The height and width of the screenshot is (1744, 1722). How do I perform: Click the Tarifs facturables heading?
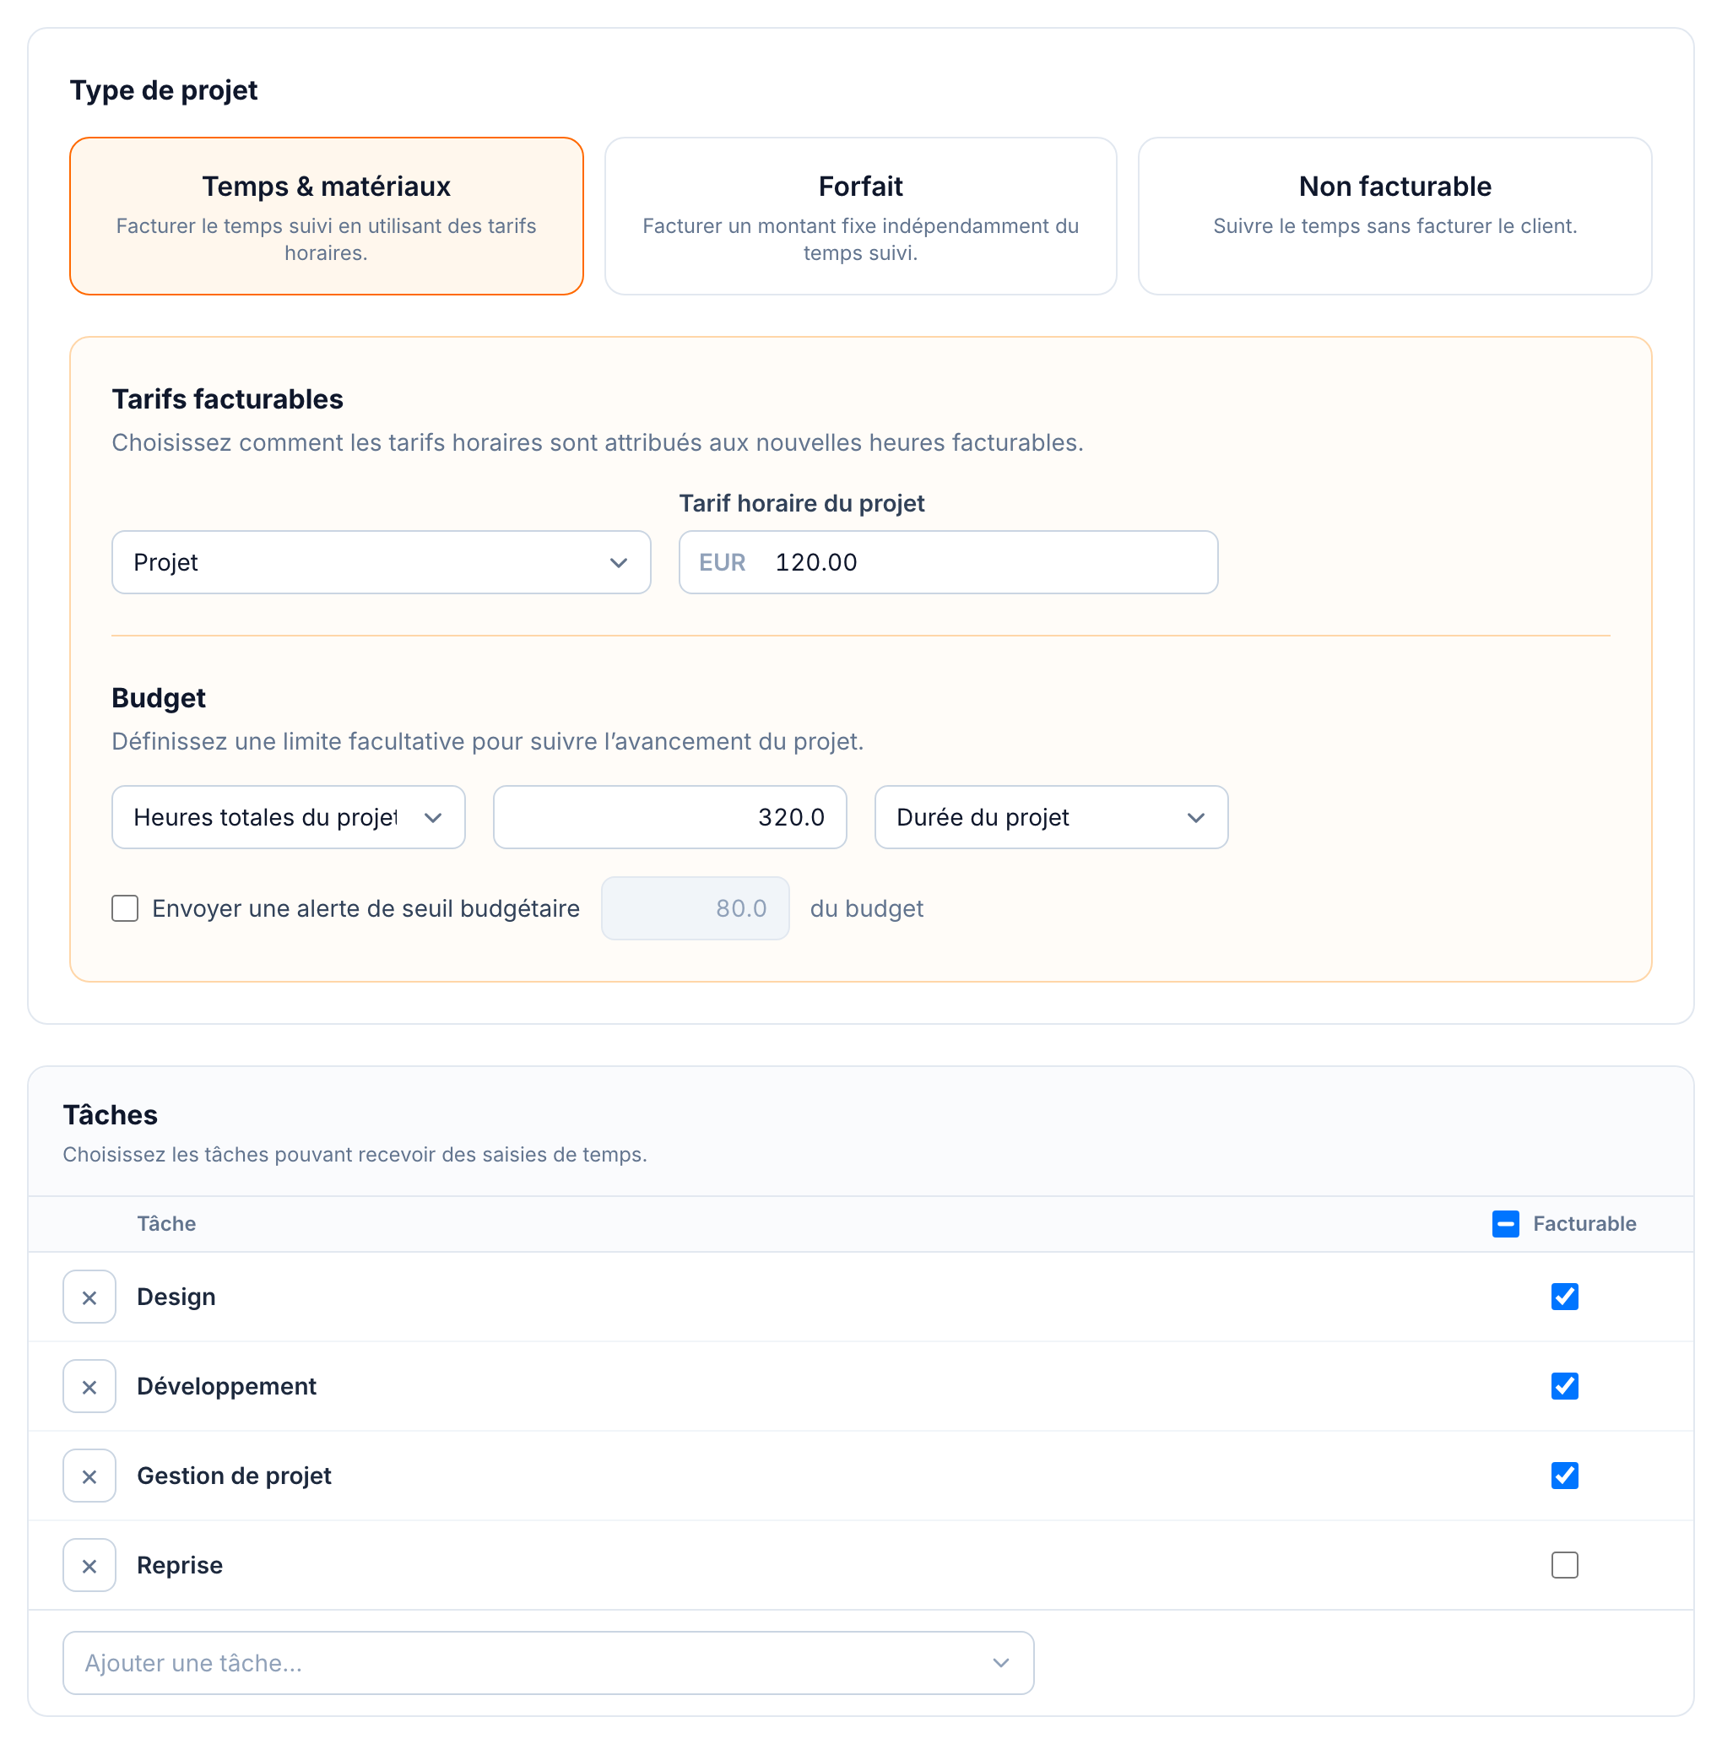tap(227, 399)
